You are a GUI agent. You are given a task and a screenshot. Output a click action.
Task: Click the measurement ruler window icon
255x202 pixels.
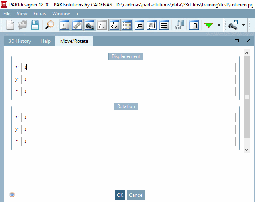[x=164, y=25]
